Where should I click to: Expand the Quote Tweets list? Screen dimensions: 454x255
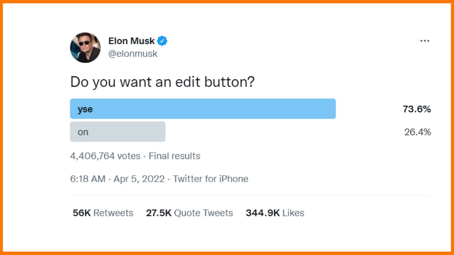(189, 213)
